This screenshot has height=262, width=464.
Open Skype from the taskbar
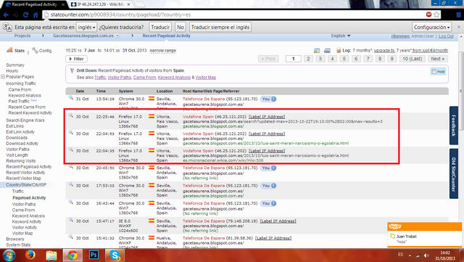(115, 255)
